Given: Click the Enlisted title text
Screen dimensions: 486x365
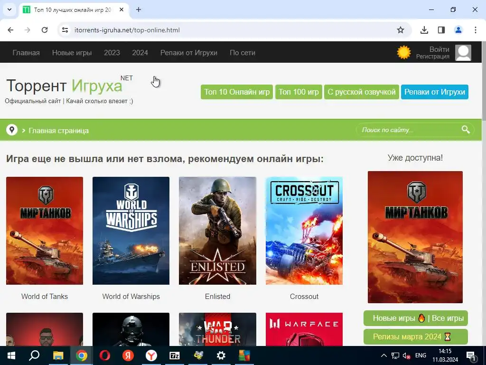Looking at the screenshot, I should click(217, 297).
